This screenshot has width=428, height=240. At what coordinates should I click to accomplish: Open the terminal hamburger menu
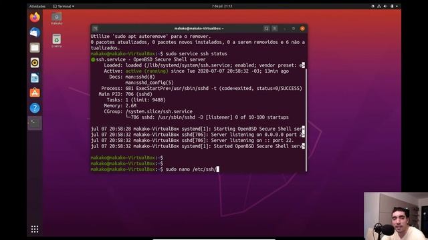coord(275,28)
